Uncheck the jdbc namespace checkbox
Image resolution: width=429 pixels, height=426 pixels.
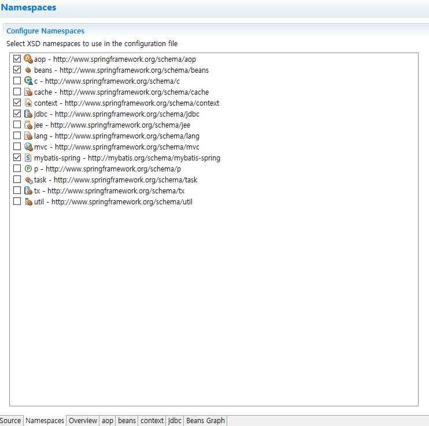tap(17, 114)
